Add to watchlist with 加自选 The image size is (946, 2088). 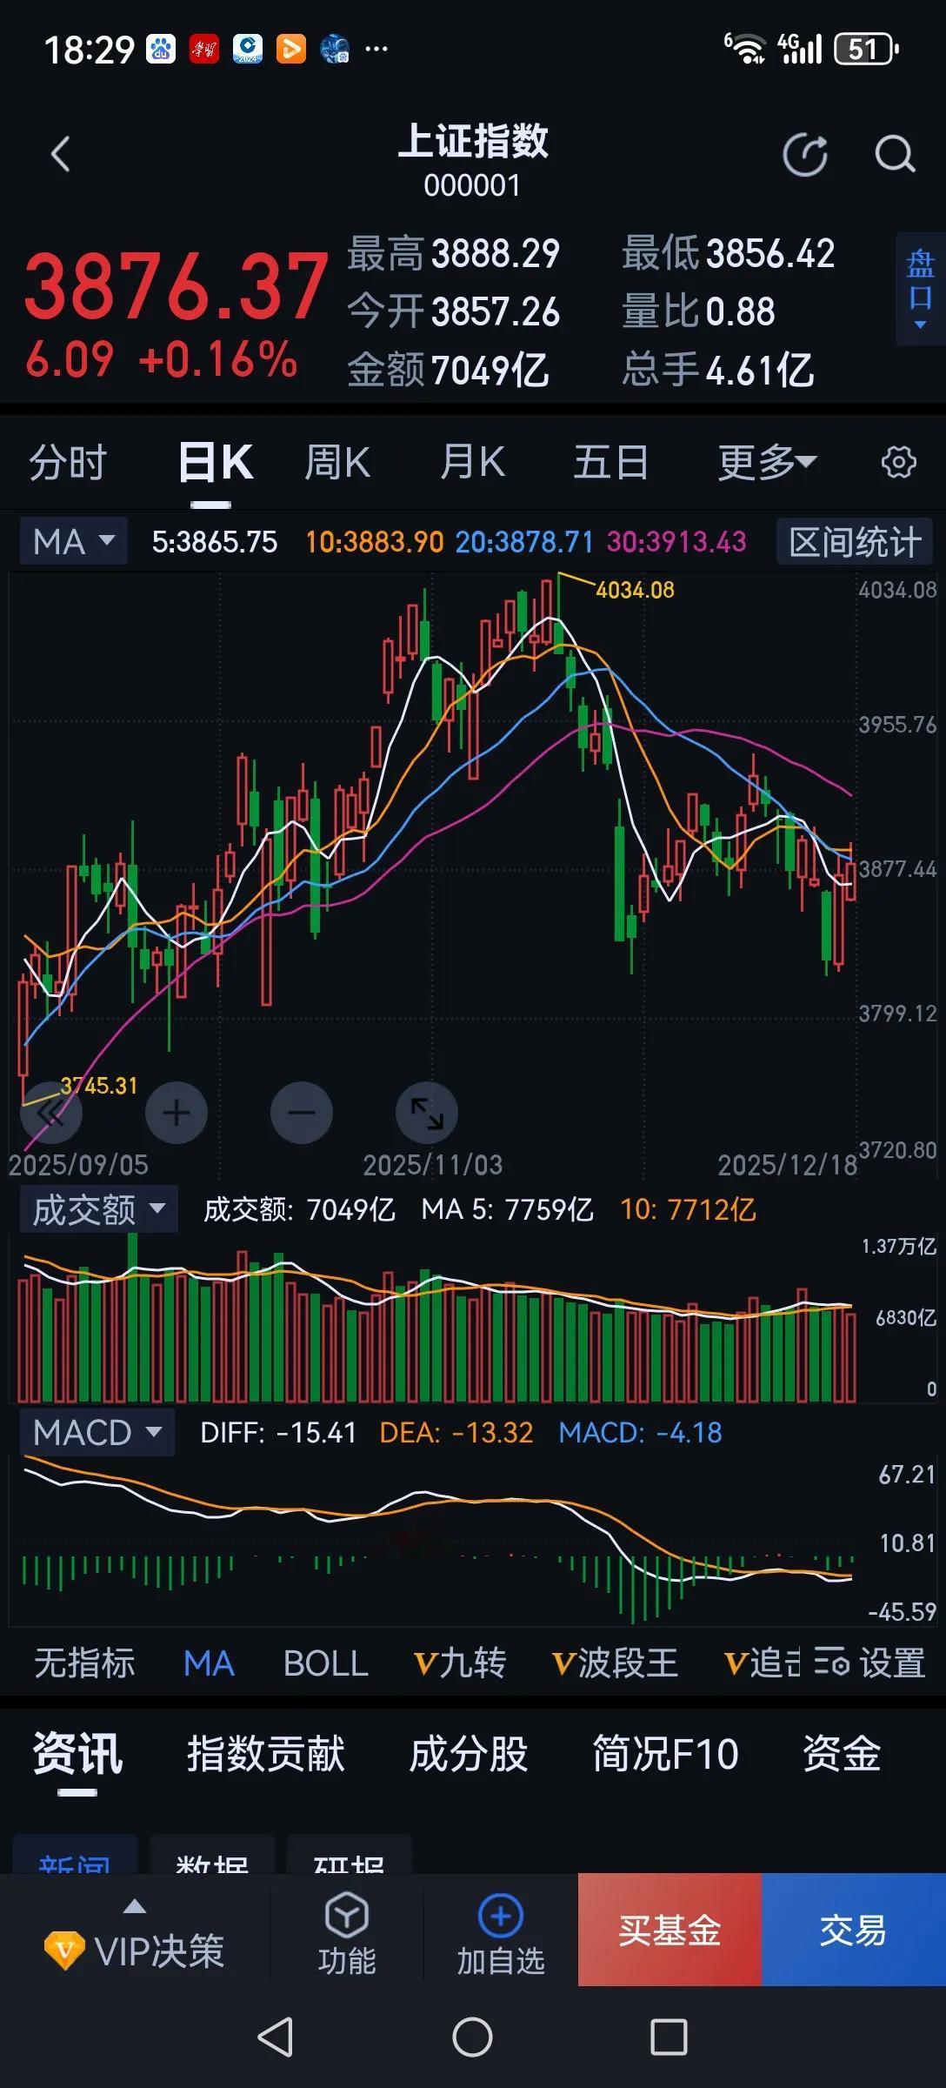click(501, 1932)
